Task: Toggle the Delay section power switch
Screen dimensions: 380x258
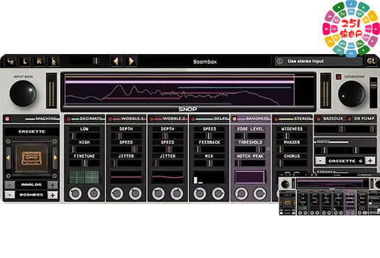Action: click(193, 119)
